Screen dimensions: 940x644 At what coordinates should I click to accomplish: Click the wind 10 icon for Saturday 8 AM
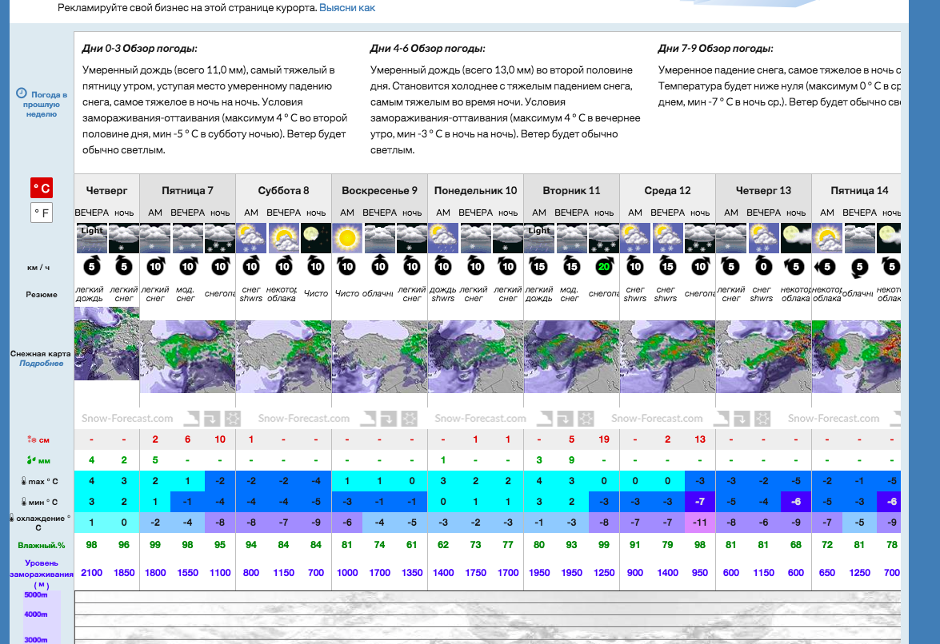click(x=251, y=266)
